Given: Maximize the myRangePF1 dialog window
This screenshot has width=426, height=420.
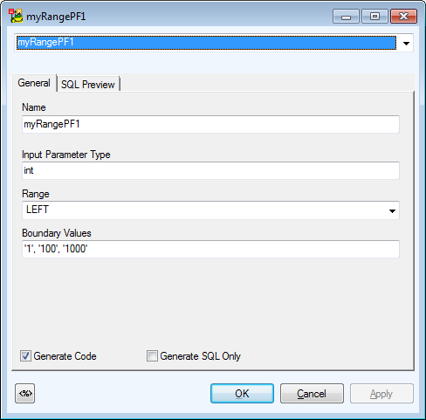Looking at the screenshot, I should [x=374, y=17].
